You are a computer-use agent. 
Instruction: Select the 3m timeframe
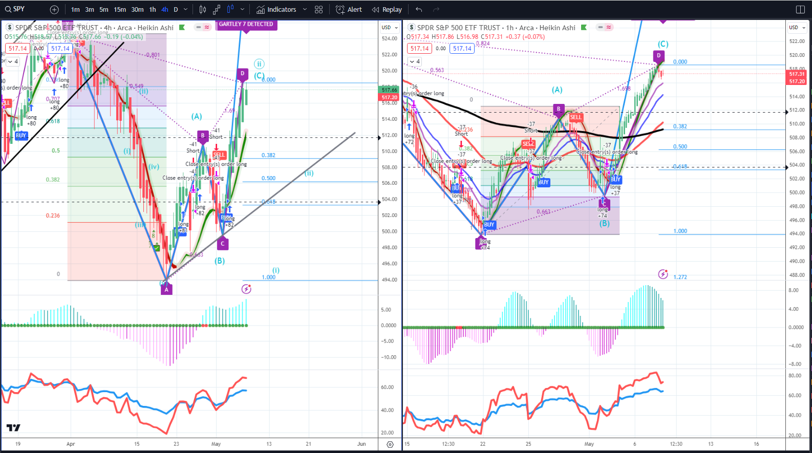[90, 9]
